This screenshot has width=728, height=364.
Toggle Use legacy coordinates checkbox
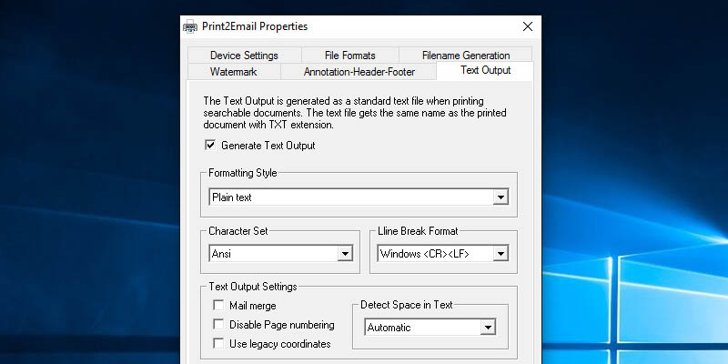coord(218,344)
